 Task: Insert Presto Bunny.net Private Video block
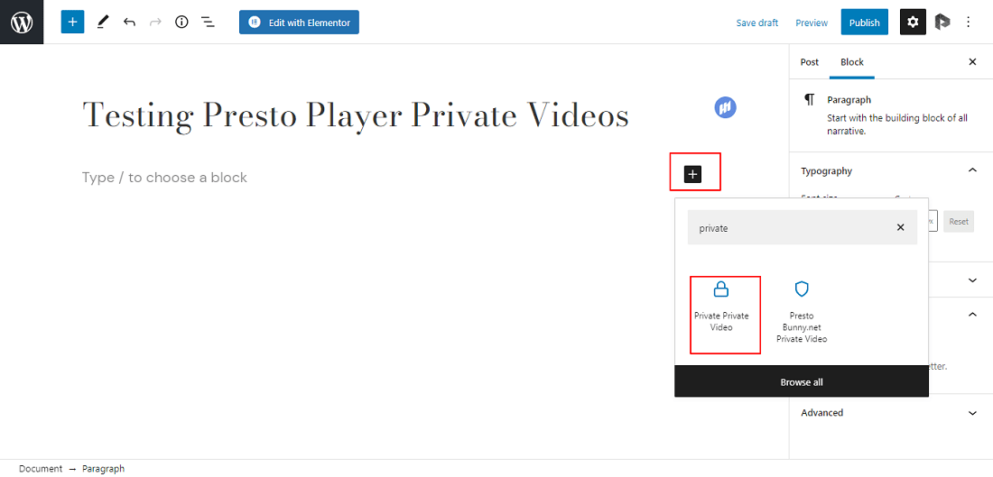(x=802, y=313)
